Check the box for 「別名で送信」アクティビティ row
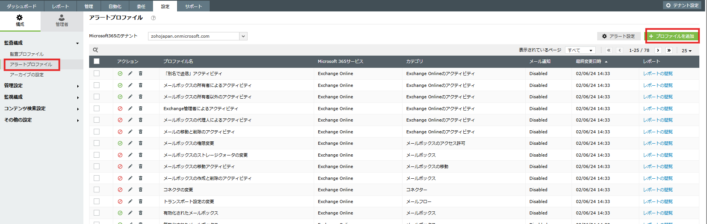This screenshot has height=224, width=707. pyautogui.click(x=97, y=74)
